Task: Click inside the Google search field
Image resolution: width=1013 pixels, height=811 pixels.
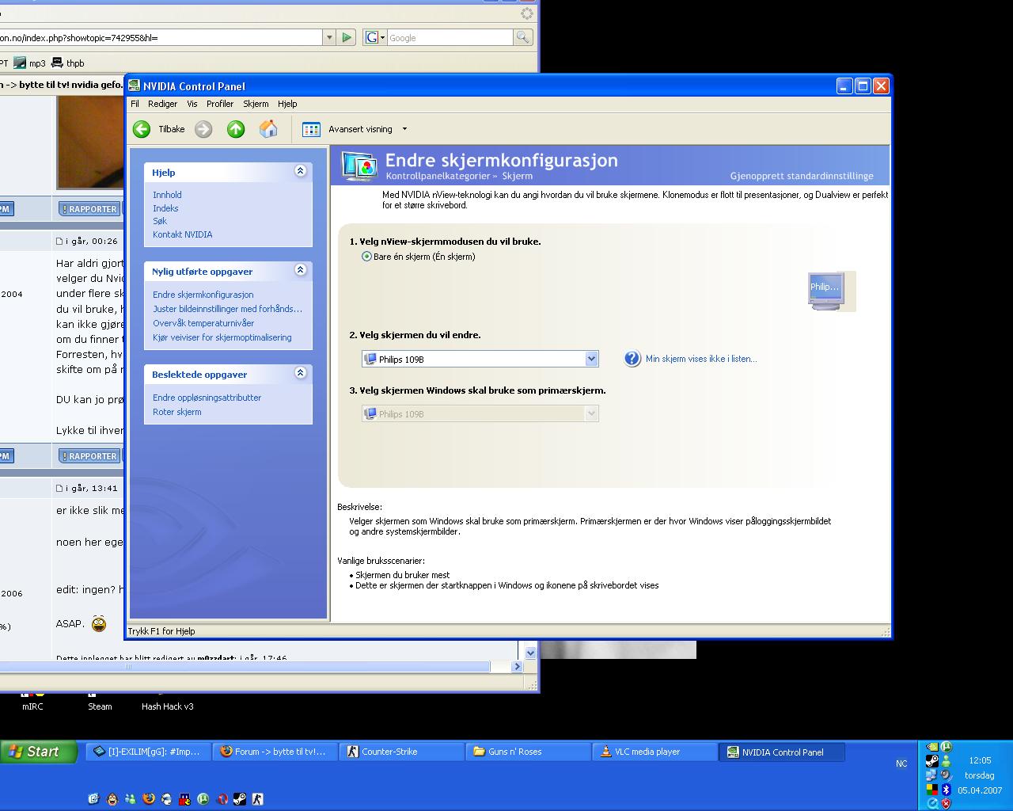Action: 450,37
